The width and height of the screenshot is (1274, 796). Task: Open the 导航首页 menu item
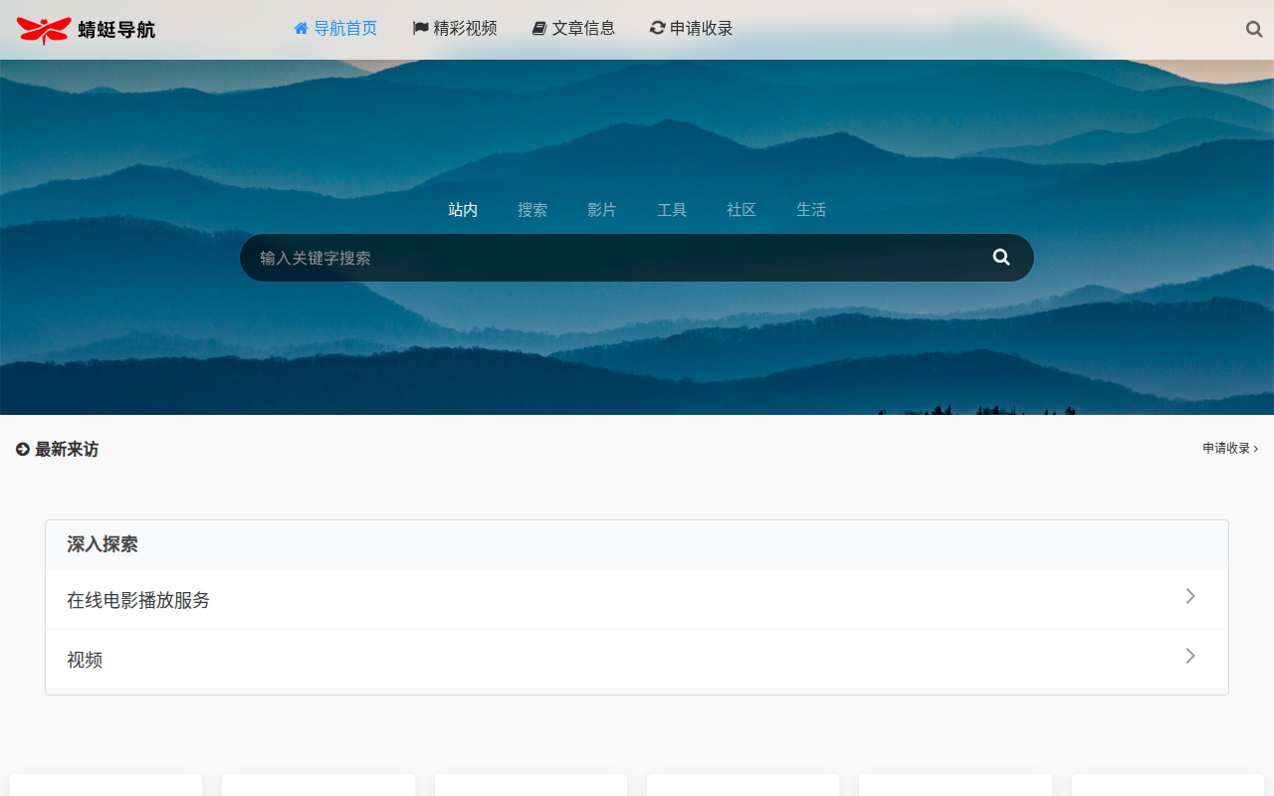(x=335, y=28)
